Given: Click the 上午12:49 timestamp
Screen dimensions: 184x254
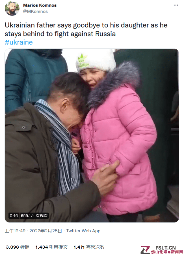Looking at the screenshot, I should coord(15,231).
